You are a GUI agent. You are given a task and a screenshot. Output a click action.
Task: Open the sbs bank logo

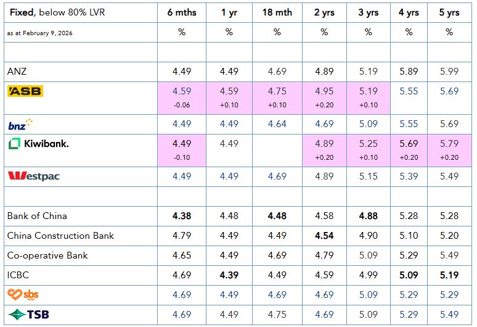(23, 294)
